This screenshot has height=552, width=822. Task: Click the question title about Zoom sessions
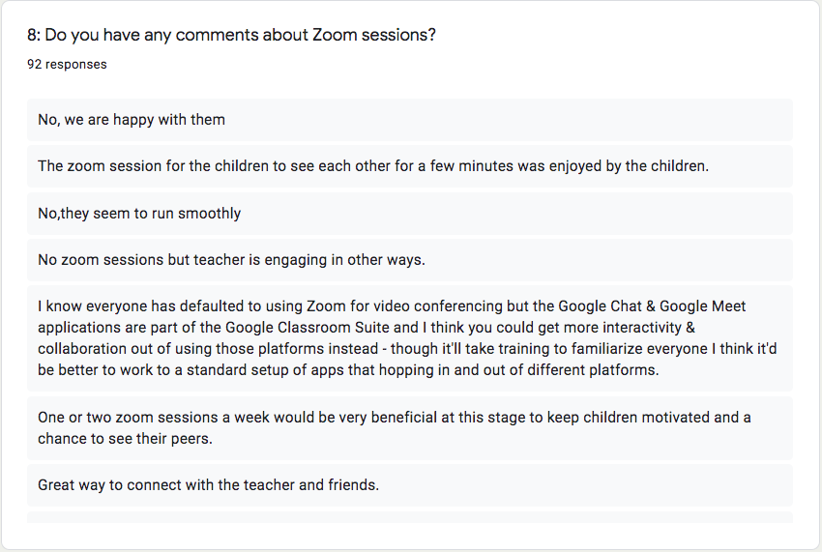[231, 35]
